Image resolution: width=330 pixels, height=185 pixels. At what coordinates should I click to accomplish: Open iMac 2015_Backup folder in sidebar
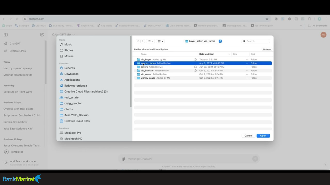tap(74, 115)
